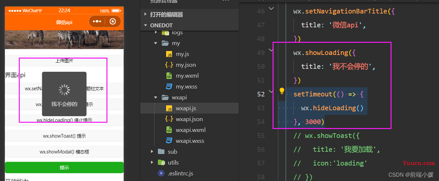Click the zebra image in the simulator
The width and height of the screenshot is (439, 181).
tap(64, 39)
